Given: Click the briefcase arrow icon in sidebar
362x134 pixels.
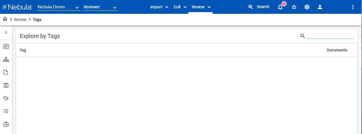Looking at the screenshot, I should click(6, 124).
